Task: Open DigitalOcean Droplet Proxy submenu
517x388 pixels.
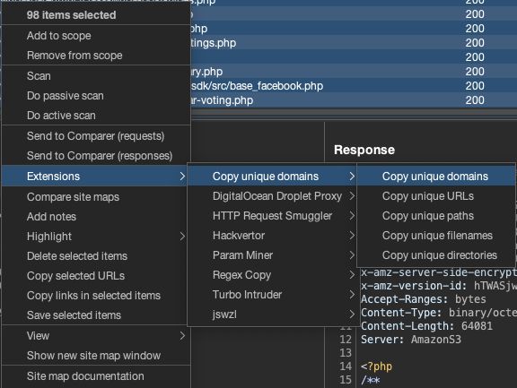Action: pos(272,196)
